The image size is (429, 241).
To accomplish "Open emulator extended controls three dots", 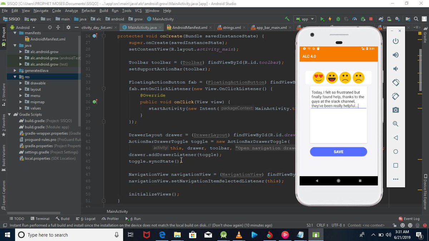I will (x=395, y=179).
